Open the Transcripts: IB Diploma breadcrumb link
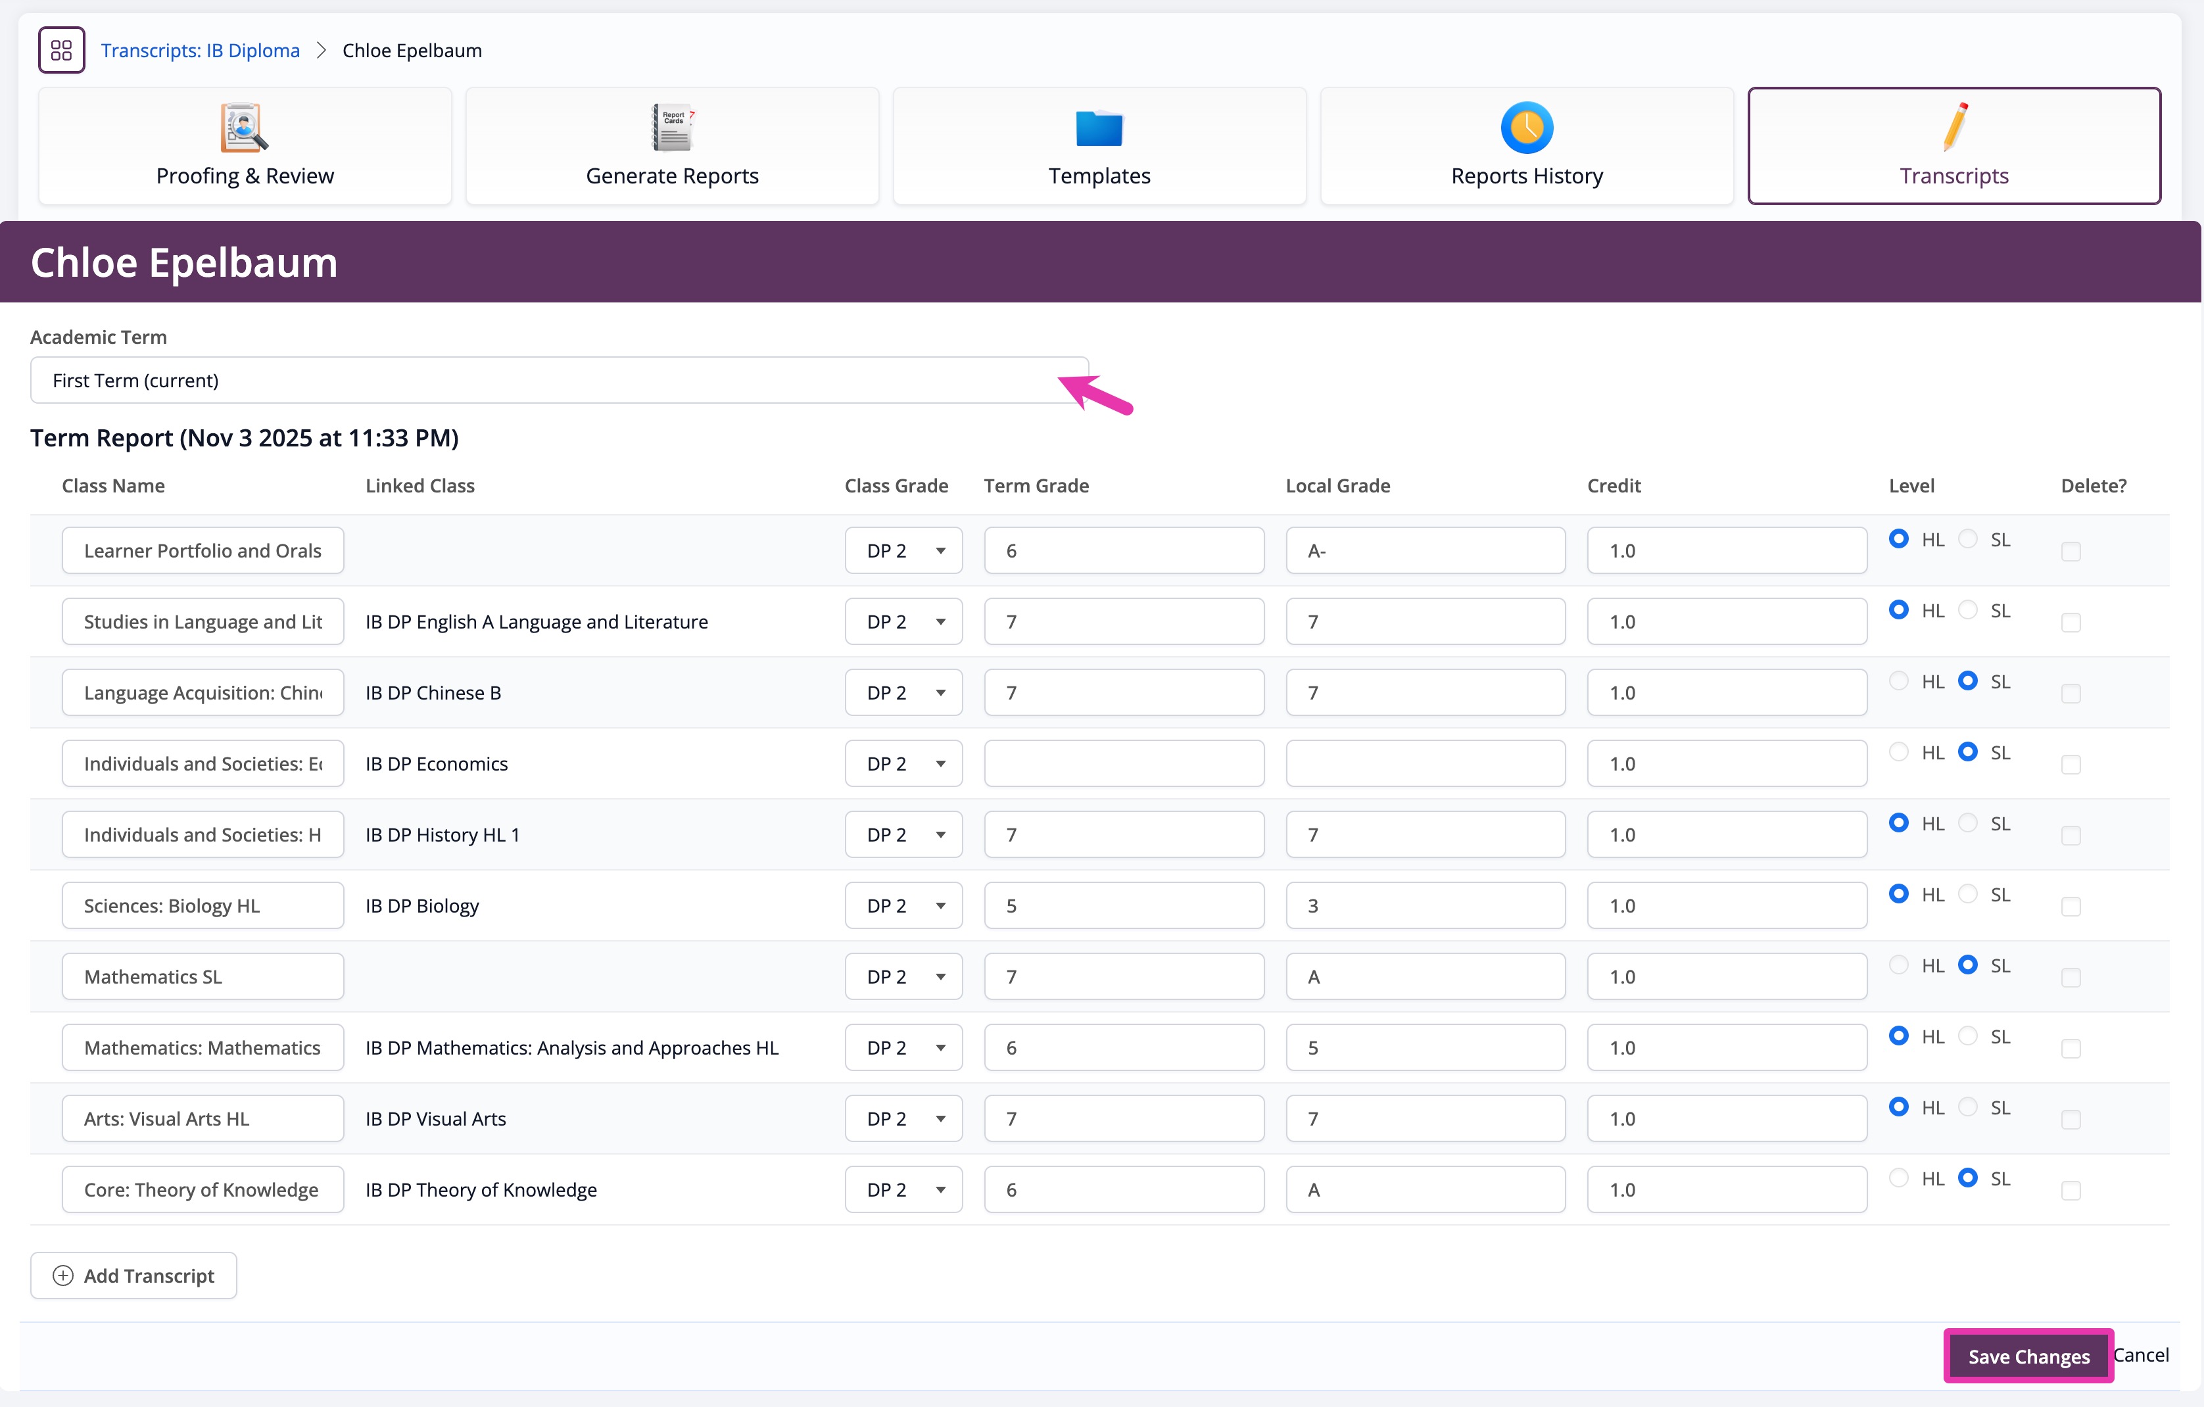The height and width of the screenshot is (1407, 2204). tap(201, 51)
